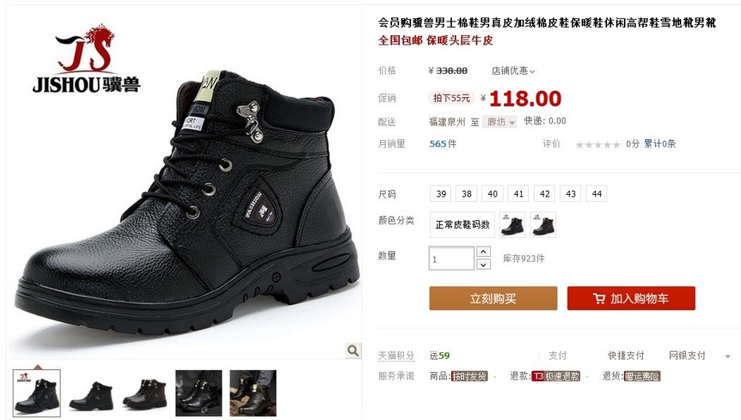The width and height of the screenshot is (741, 420).
Task: Expand the payment methods arrow
Action: click(727, 356)
